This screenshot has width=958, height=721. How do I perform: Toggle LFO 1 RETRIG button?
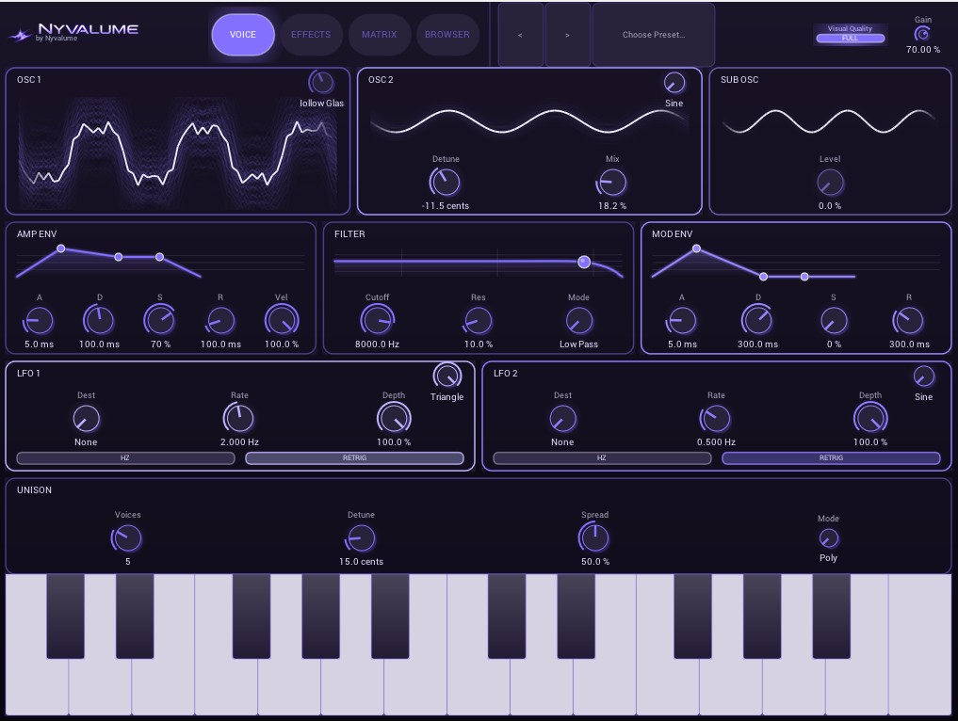pyautogui.click(x=354, y=457)
